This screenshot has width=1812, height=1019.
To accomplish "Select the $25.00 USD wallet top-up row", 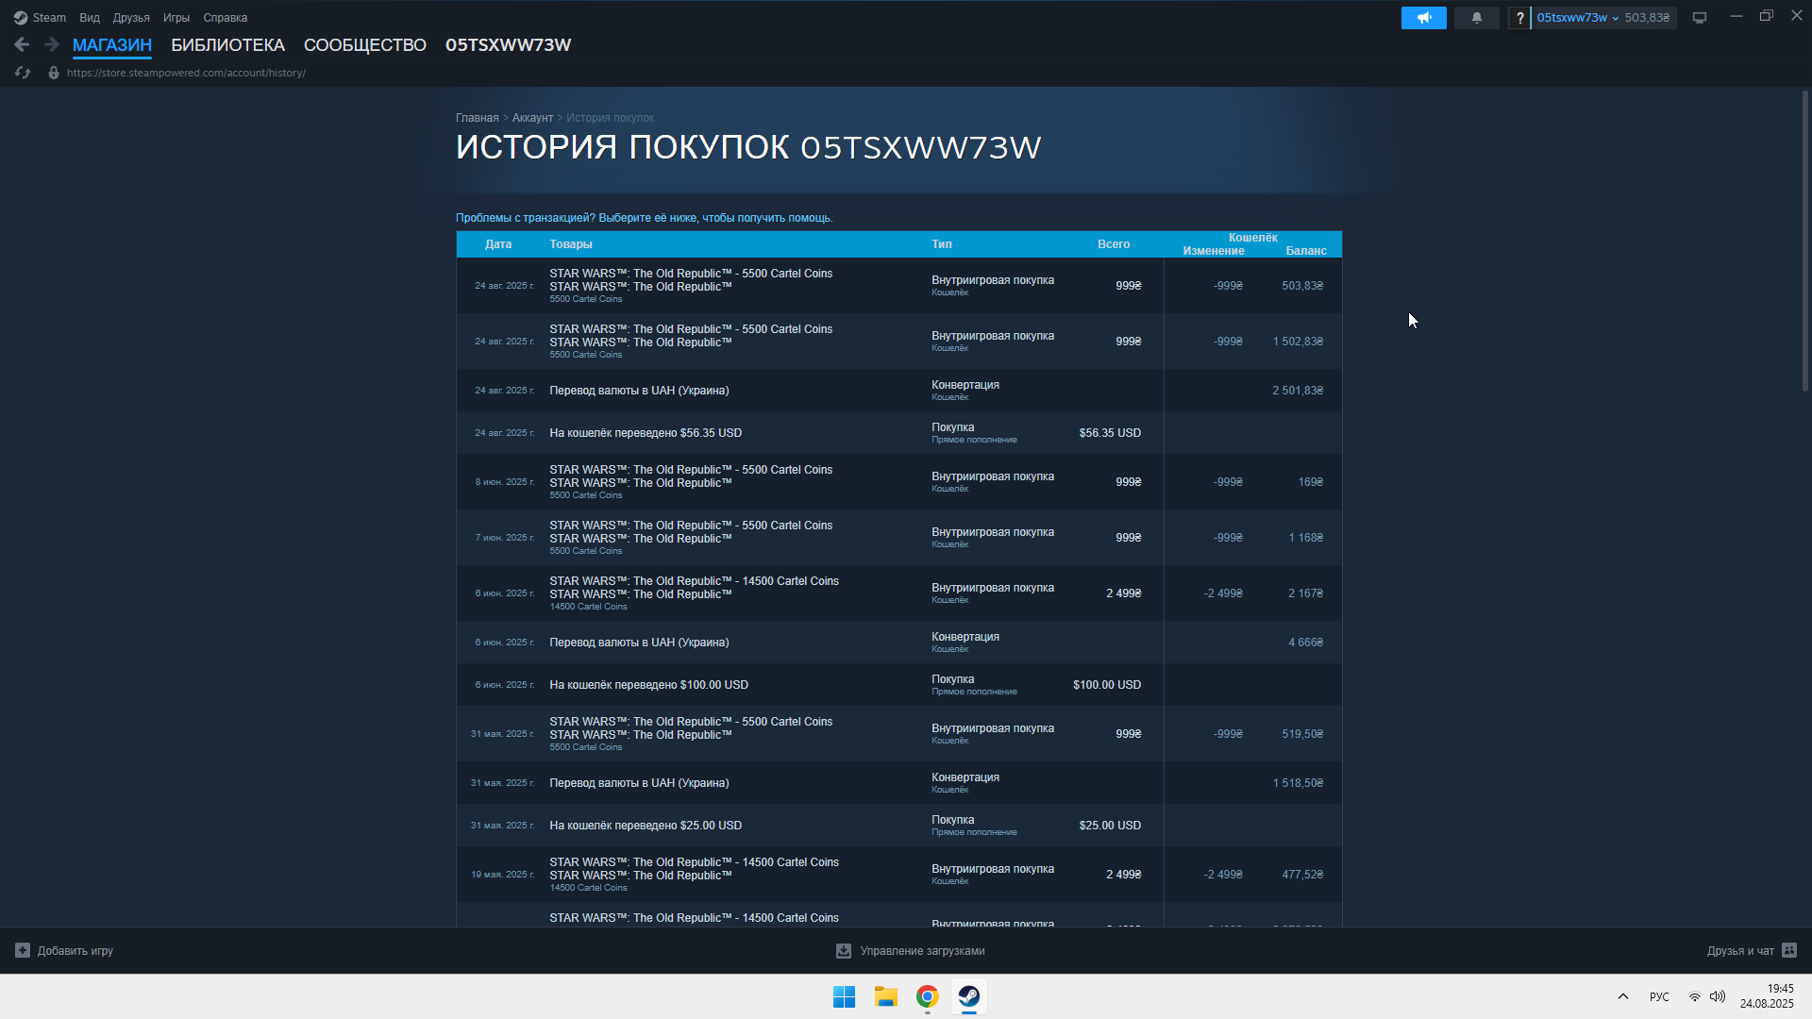I will click(898, 826).
